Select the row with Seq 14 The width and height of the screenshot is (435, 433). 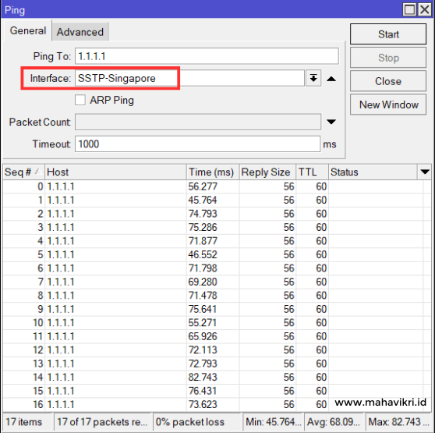click(213, 377)
